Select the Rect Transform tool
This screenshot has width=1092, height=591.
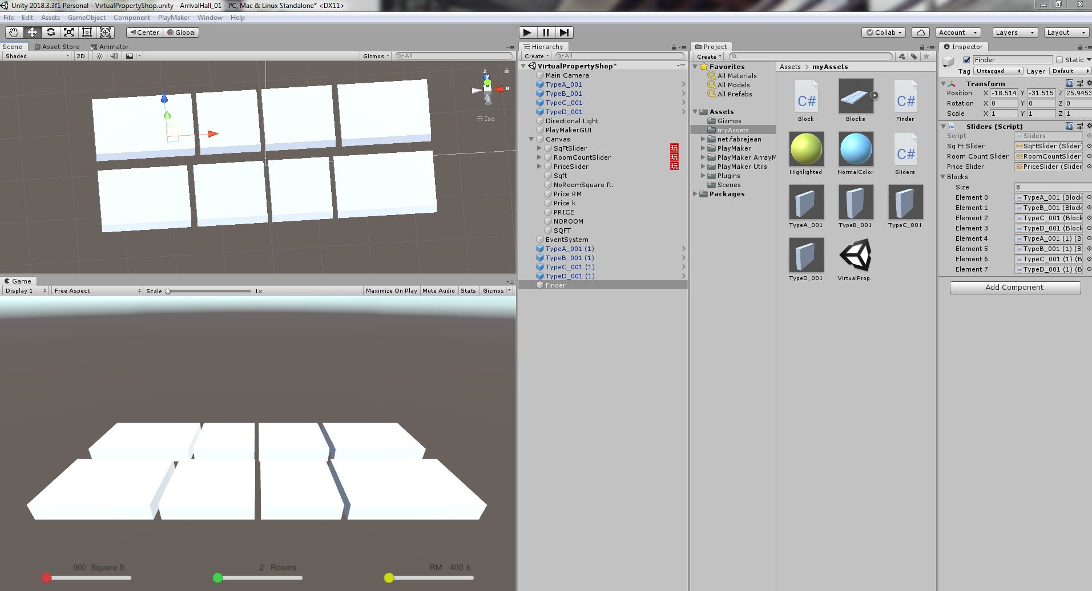tap(87, 33)
